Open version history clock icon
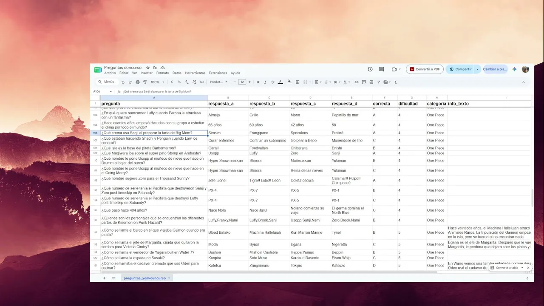 point(370,69)
